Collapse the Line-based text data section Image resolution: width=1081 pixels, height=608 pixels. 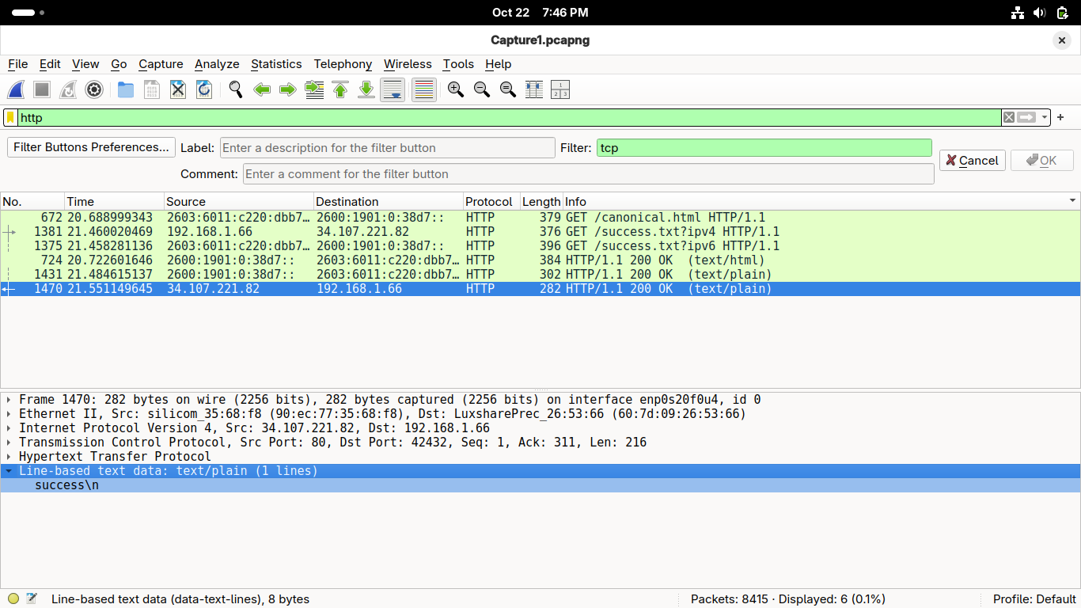click(x=9, y=471)
